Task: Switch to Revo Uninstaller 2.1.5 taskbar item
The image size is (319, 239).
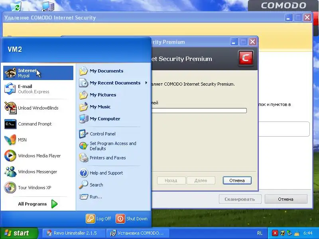Action: pyautogui.click(x=74, y=233)
